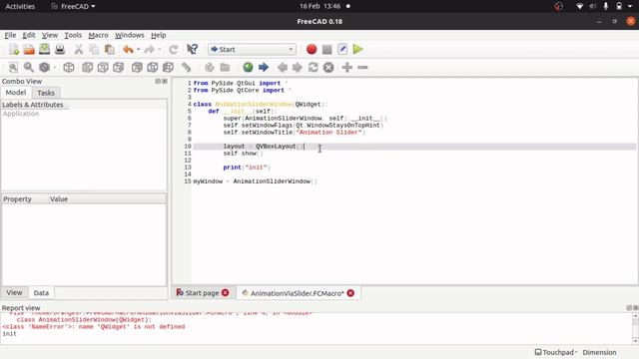Viewport: 639px width, 359px height.
Task: Activate the What's This help cursor
Action: [x=192, y=49]
